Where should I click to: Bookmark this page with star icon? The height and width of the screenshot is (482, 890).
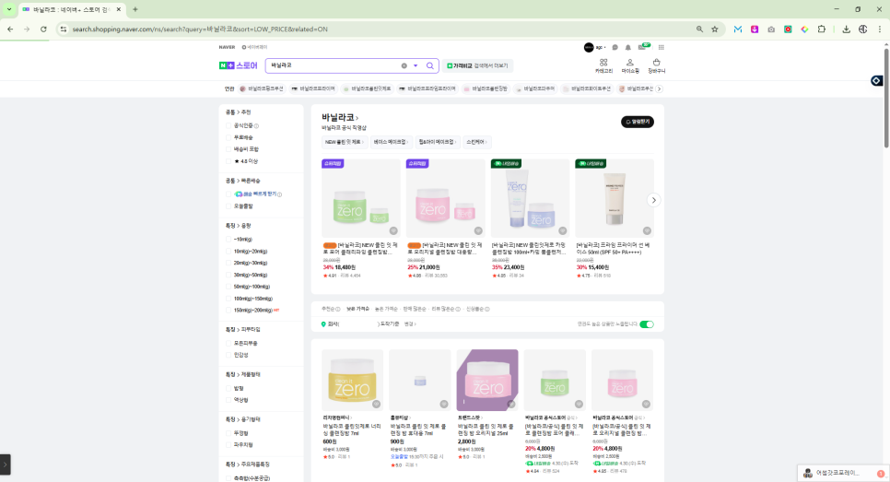click(715, 29)
